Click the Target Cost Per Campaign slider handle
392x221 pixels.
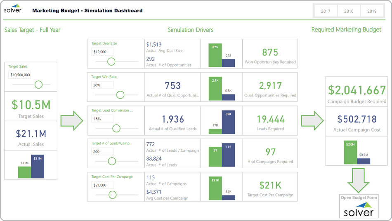pos(112,195)
